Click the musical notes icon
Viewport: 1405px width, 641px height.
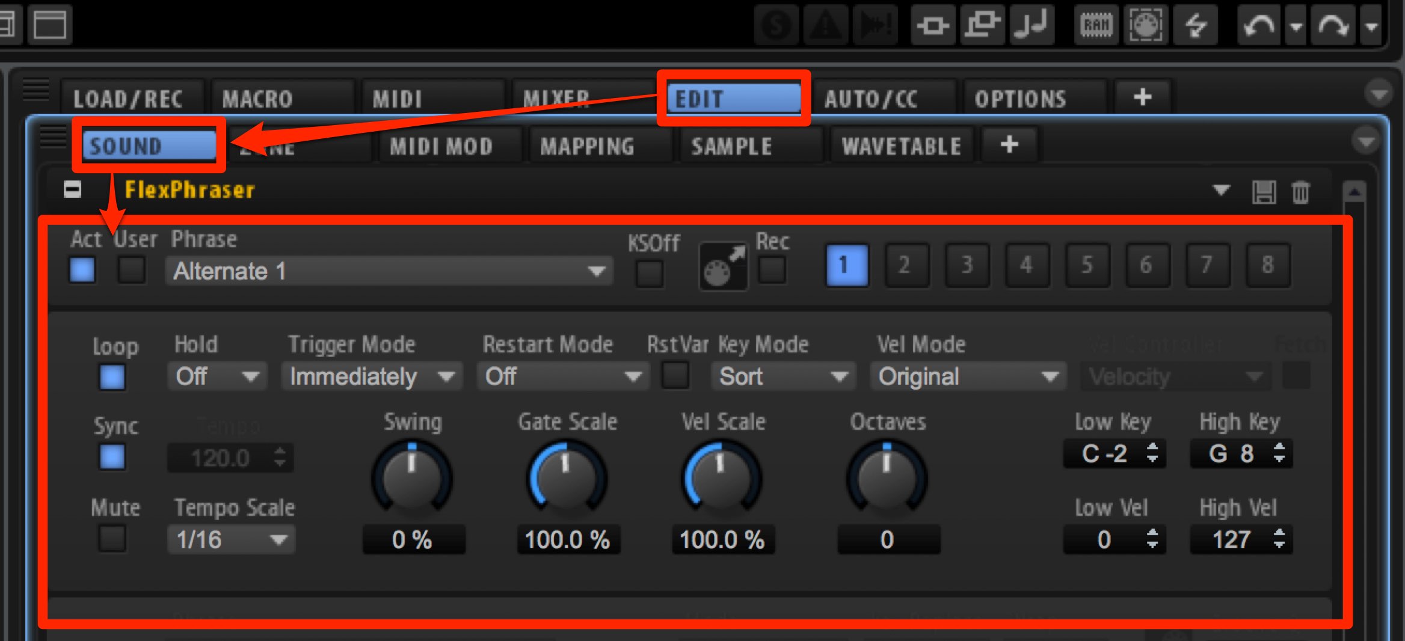tap(1031, 25)
